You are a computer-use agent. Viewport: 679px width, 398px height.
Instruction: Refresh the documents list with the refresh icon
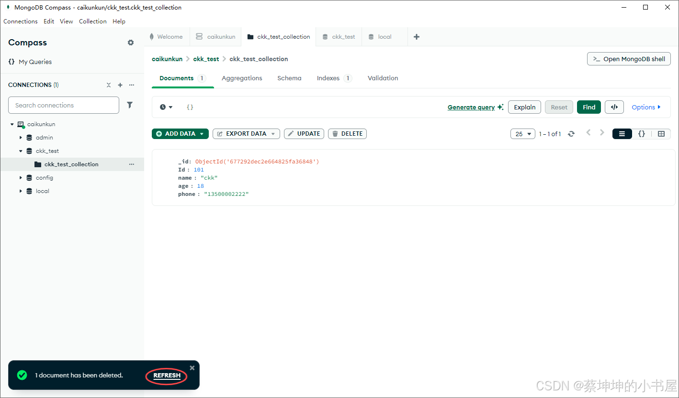click(571, 134)
